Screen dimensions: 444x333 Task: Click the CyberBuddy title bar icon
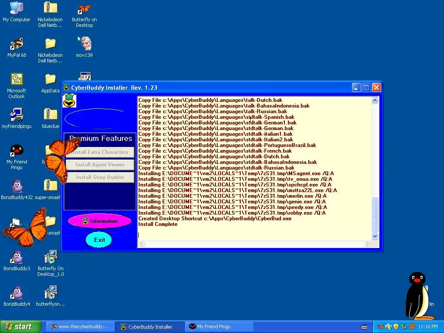(66, 87)
